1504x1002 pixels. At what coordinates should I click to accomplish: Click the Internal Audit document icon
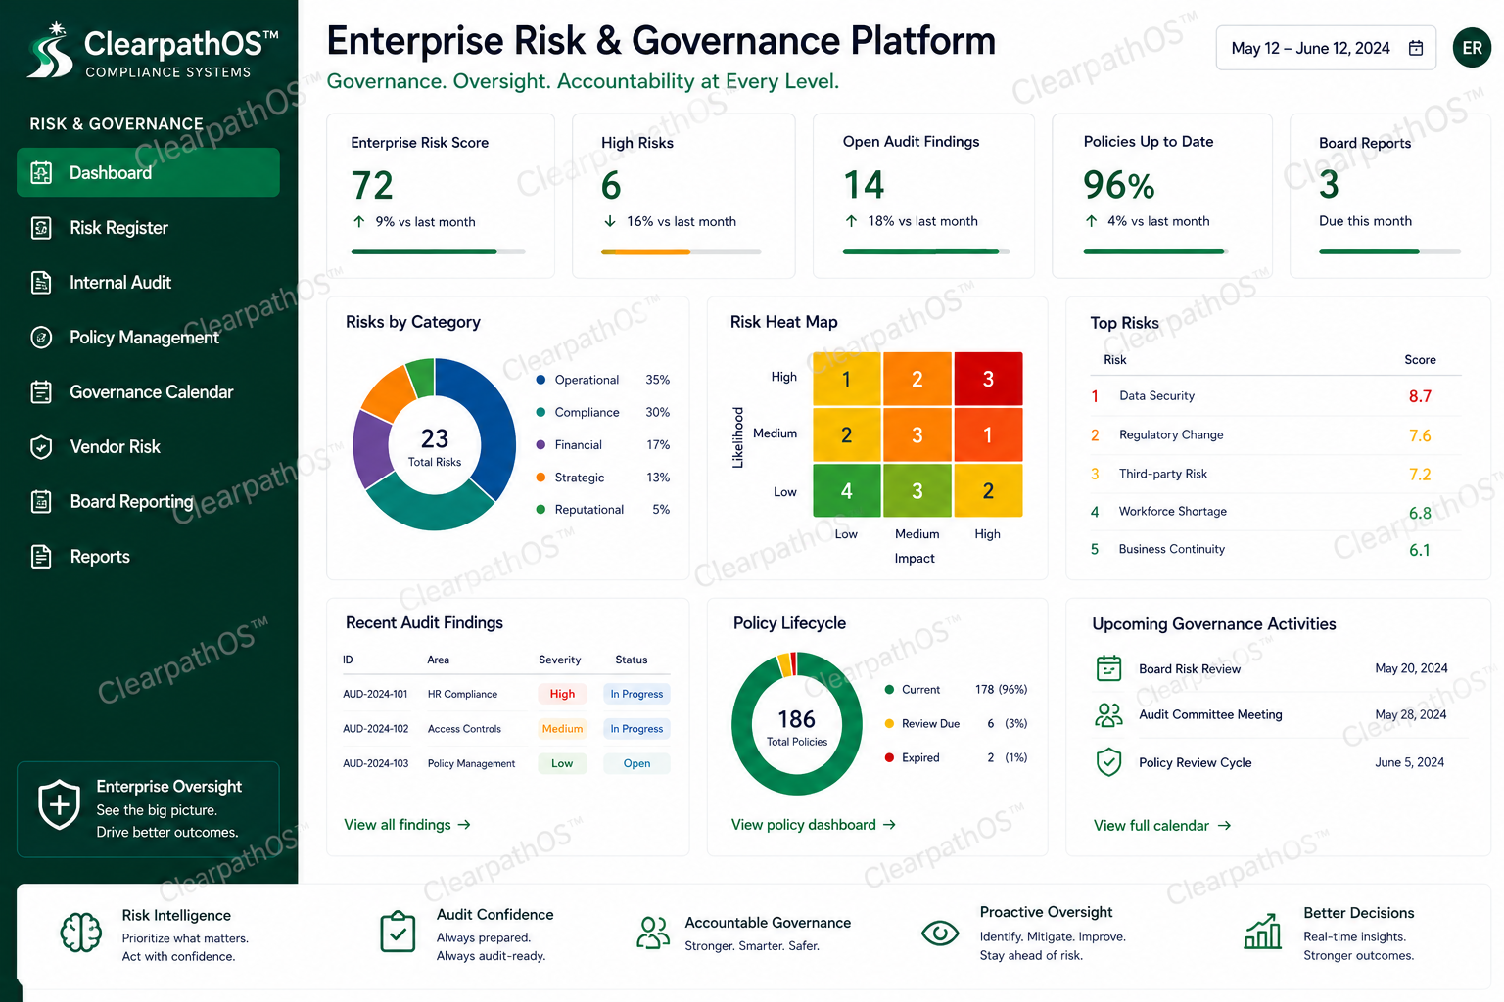tap(41, 283)
